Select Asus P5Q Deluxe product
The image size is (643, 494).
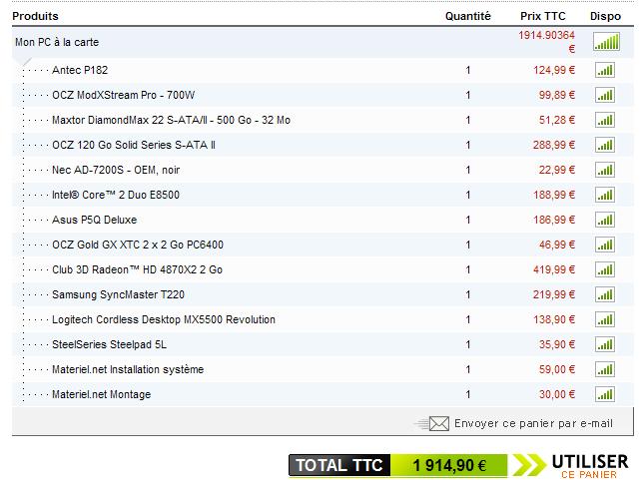[94, 221]
